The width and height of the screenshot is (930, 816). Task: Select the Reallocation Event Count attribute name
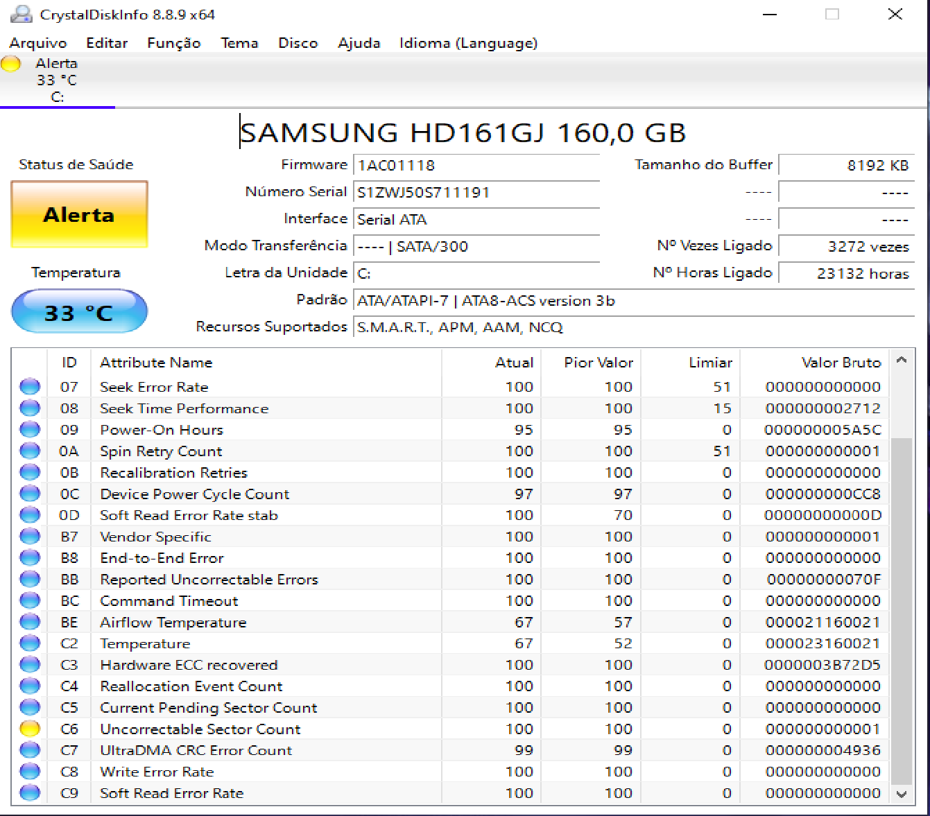pyautogui.click(x=191, y=686)
